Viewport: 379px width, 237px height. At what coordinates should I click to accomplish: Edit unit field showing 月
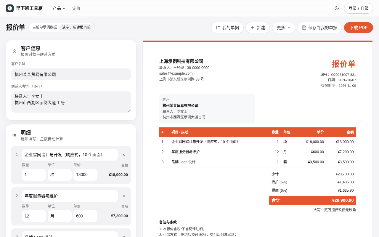pos(60,216)
